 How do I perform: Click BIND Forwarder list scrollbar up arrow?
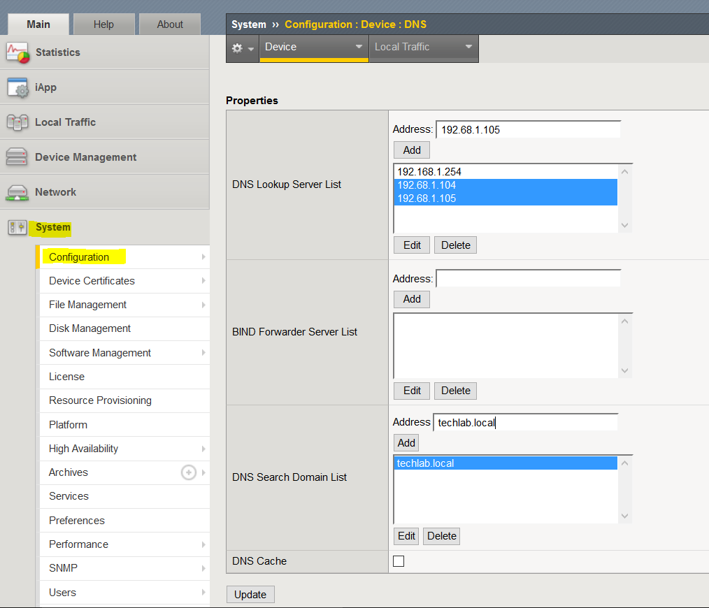coord(625,321)
